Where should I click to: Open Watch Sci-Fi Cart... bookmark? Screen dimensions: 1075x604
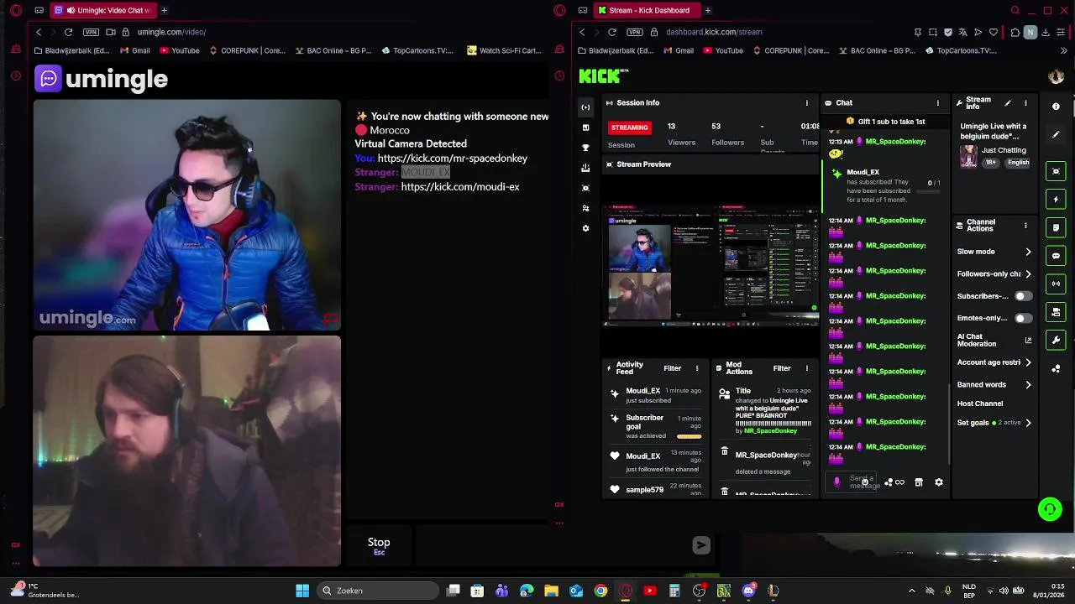pos(504,50)
